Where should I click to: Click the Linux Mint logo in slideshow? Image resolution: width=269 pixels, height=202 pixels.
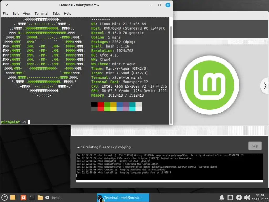(209, 85)
